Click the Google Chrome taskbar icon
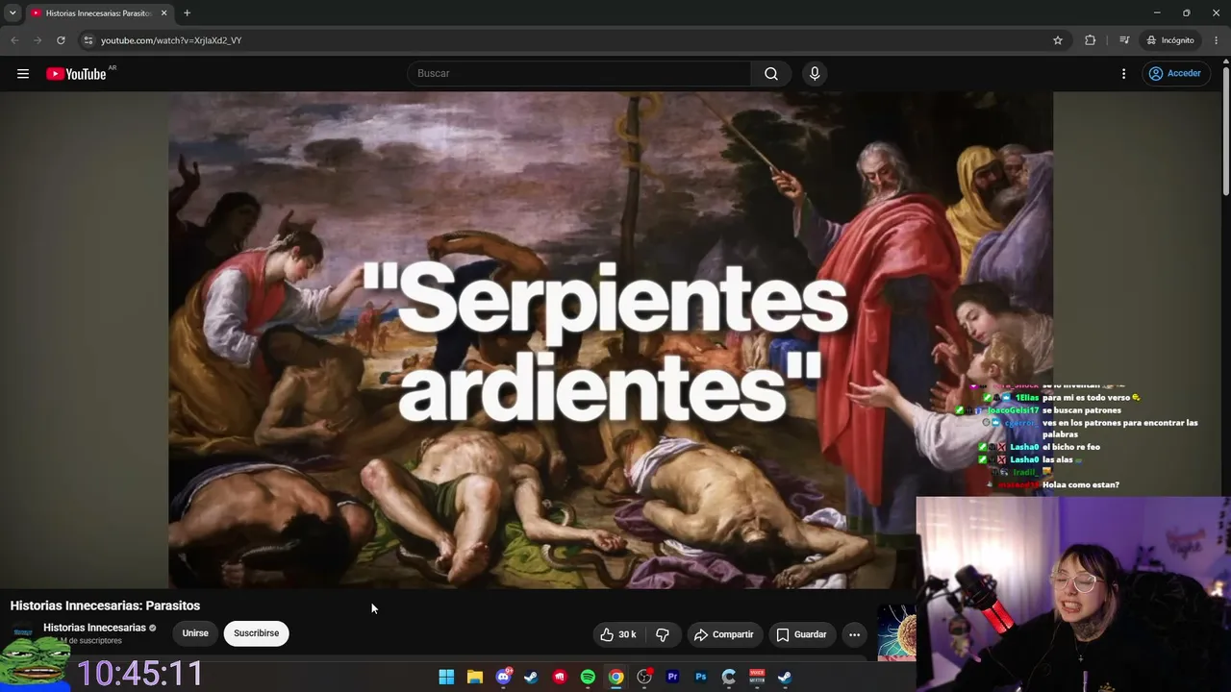 pos(616,677)
